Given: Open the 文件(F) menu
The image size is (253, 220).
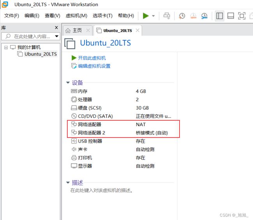Looking at the screenshot, I should (x=12, y=16).
